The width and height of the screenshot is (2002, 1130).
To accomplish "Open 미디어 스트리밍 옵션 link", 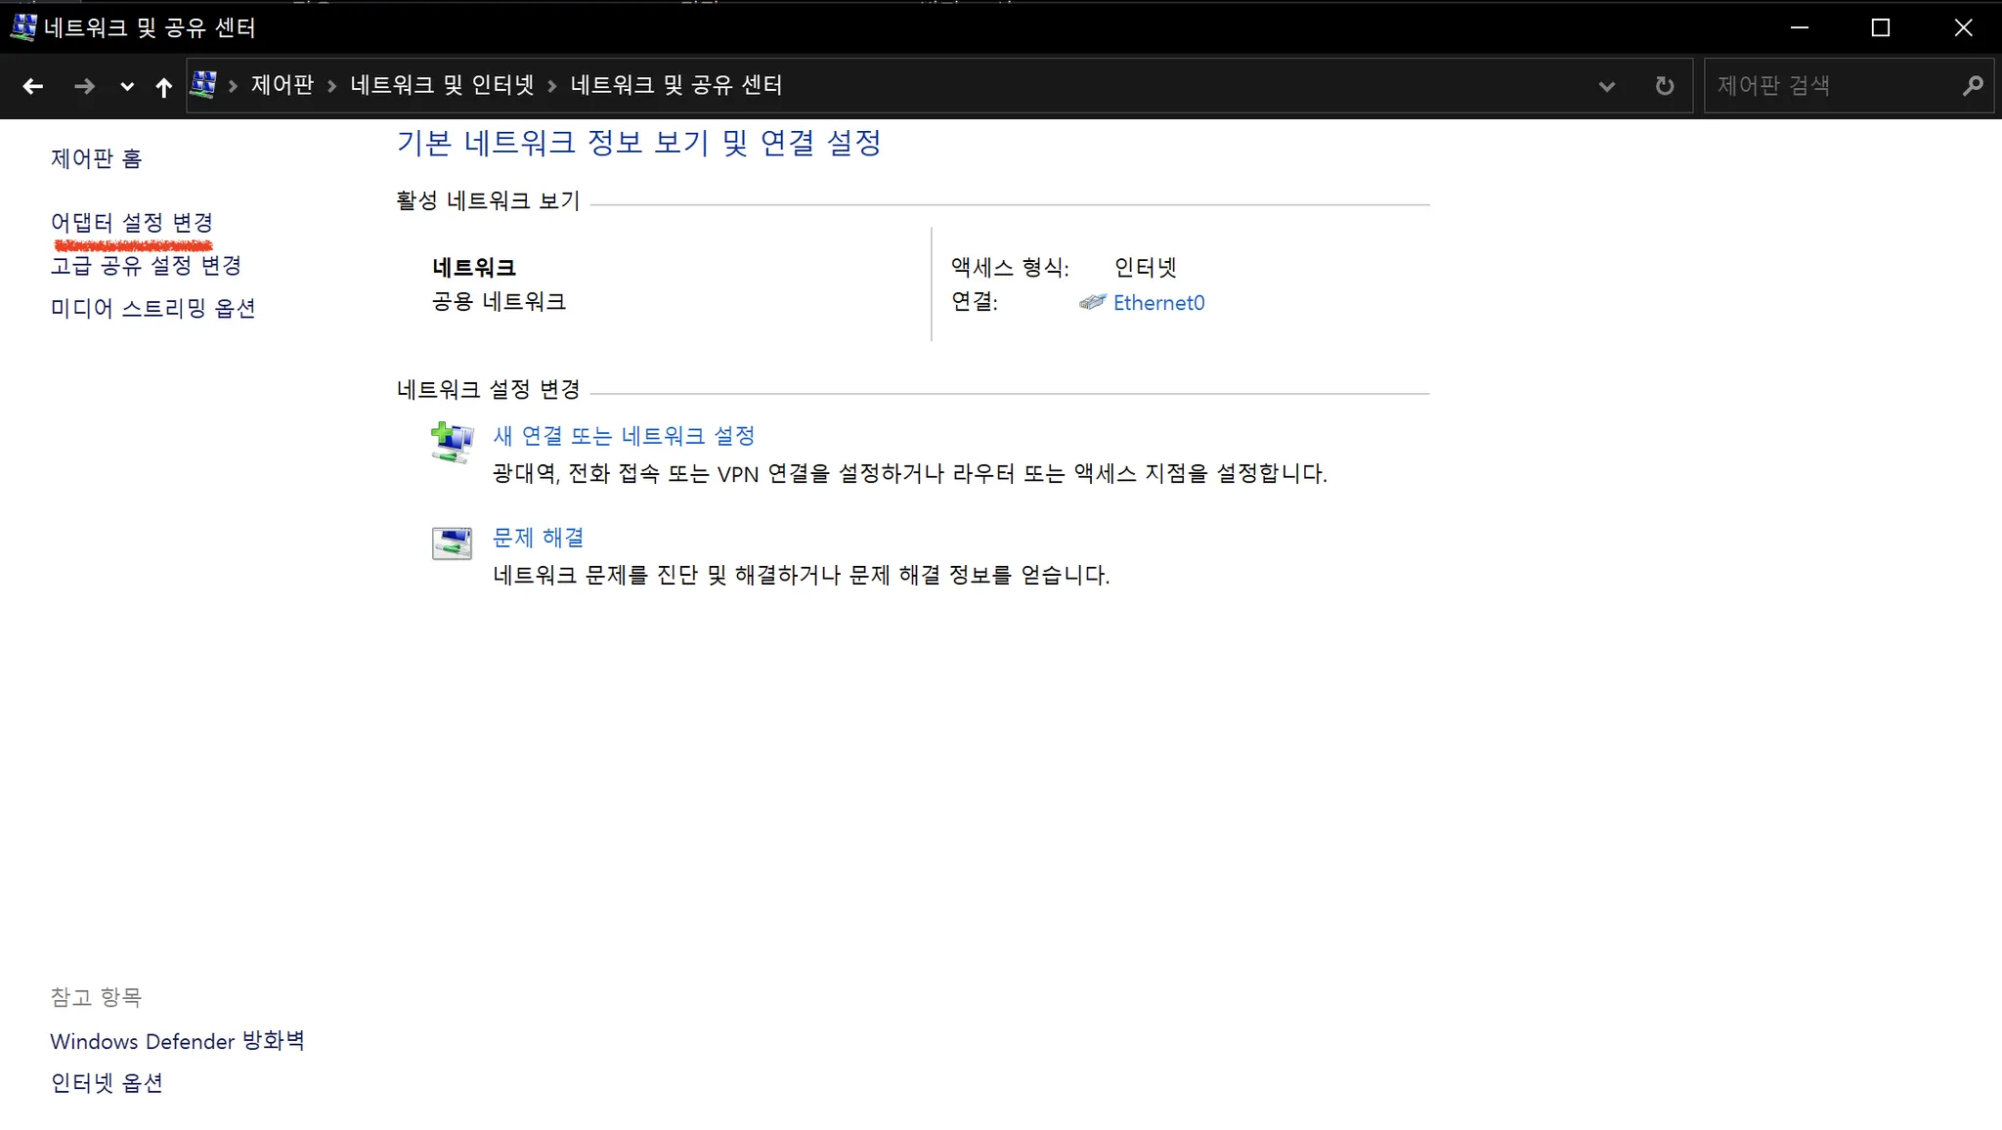I will coord(152,308).
